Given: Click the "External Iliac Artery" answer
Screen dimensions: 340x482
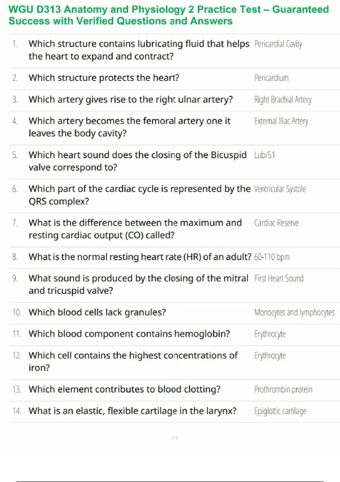Looking at the screenshot, I should coord(281,121).
